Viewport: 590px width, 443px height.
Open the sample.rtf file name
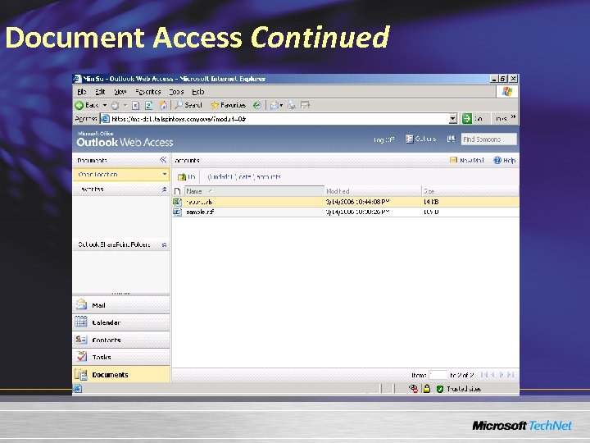200,212
